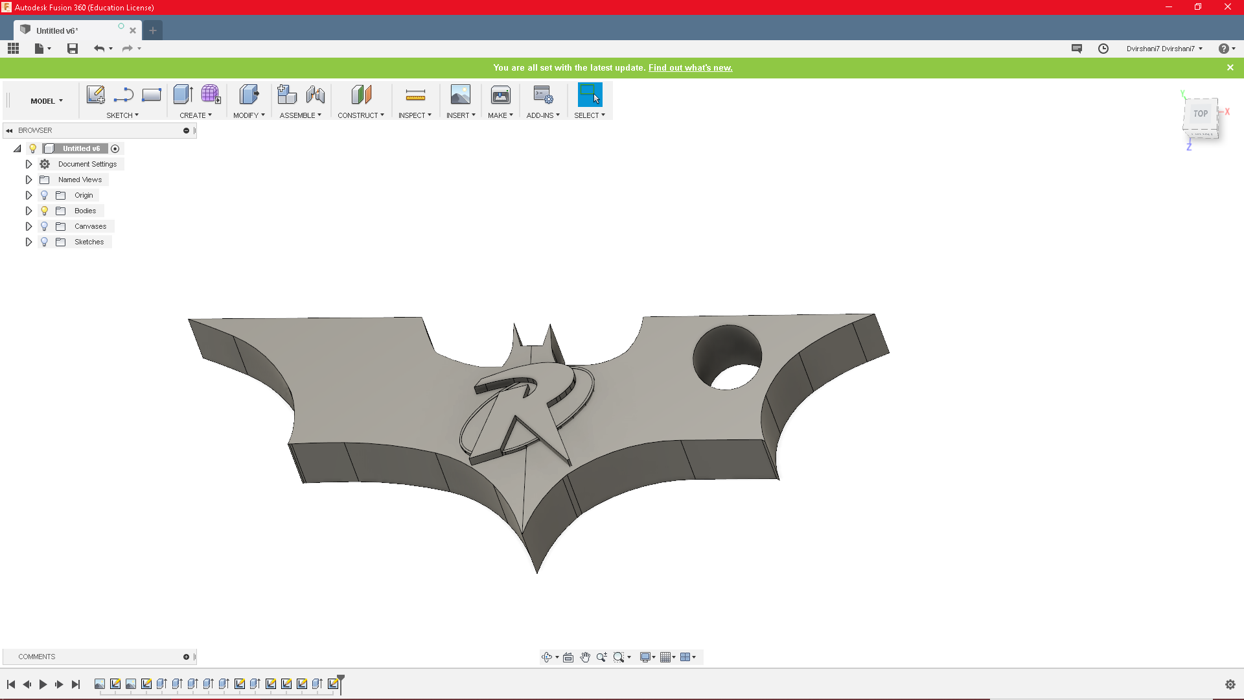
Task: Click the Save icon
Action: pos(73,49)
